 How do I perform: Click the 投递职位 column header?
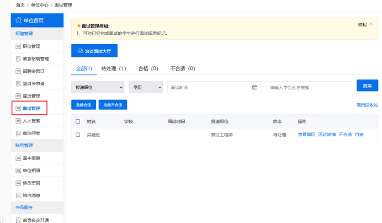[x=220, y=121]
